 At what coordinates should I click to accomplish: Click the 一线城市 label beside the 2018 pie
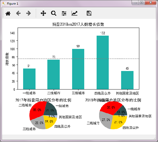[134, 109]
